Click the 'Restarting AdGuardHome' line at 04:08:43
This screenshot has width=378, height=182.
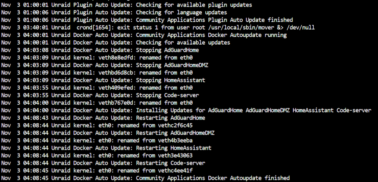[103, 118]
